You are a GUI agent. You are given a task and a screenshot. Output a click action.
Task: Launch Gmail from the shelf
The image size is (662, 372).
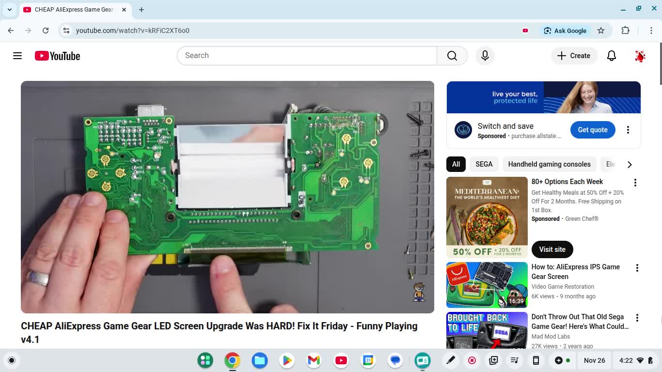tap(314, 360)
